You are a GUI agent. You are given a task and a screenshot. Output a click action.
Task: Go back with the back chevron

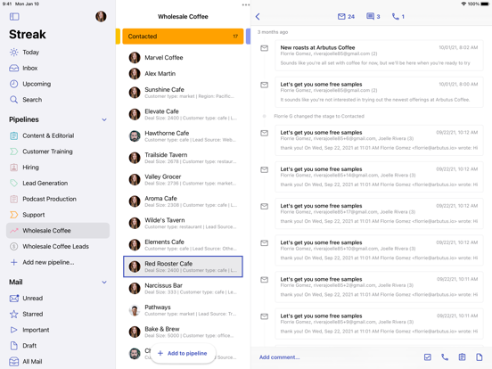258,17
